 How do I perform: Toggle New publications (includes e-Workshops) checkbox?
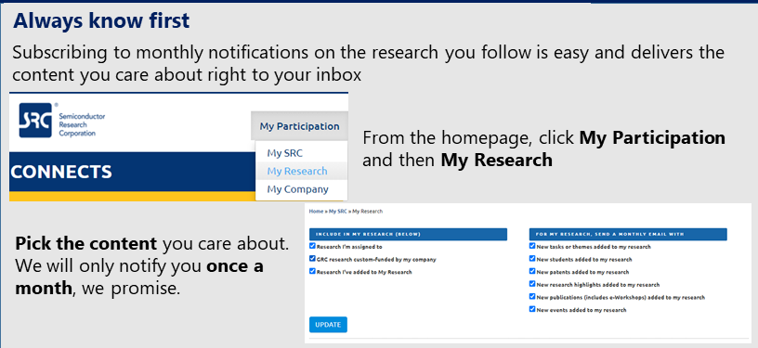click(x=532, y=296)
